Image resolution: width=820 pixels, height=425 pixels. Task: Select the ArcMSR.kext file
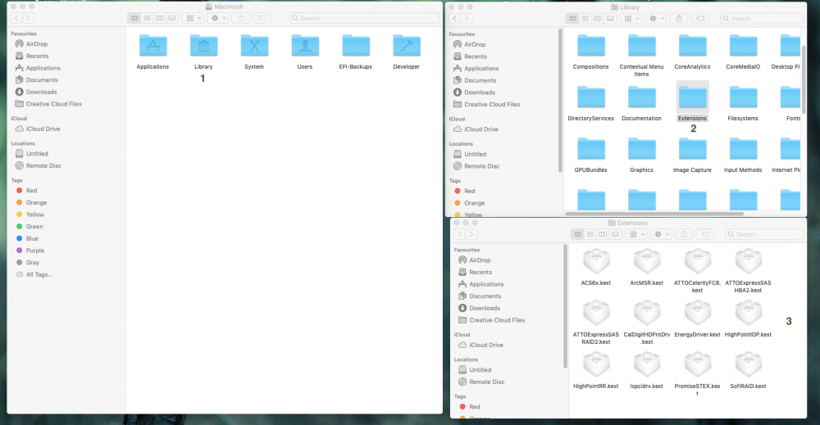(647, 261)
